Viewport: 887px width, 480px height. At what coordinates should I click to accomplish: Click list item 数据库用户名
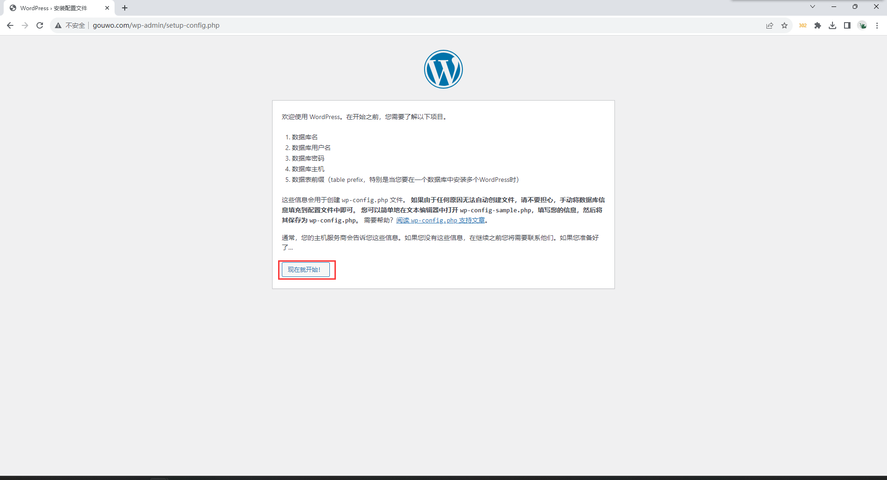(x=311, y=148)
